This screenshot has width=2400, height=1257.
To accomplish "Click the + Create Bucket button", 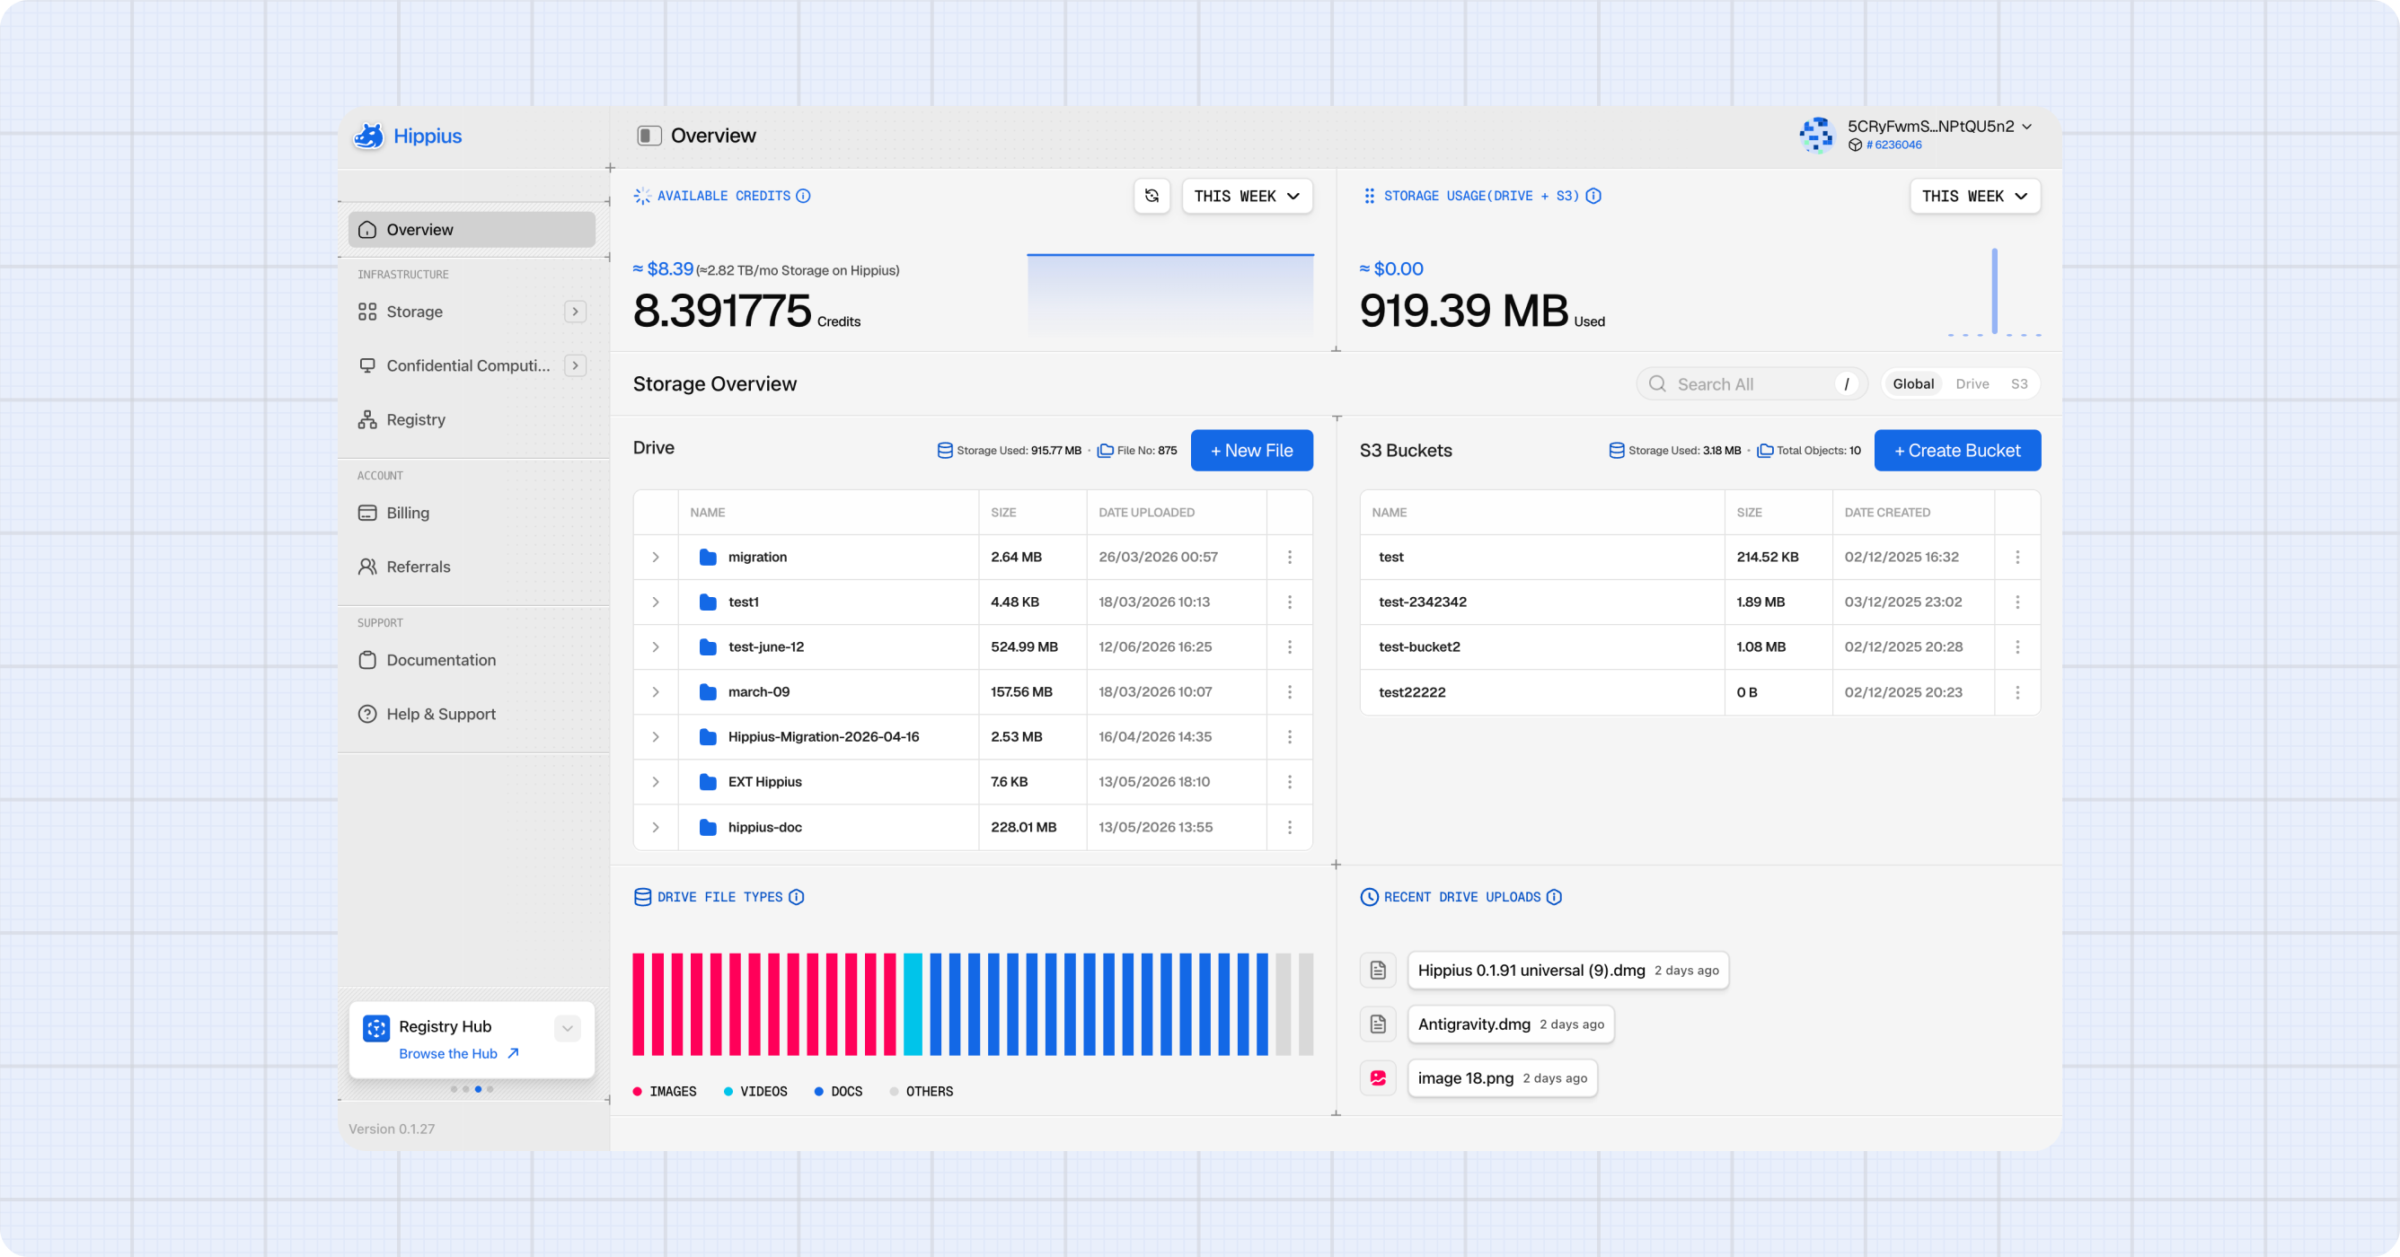I will pyautogui.click(x=1956, y=451).
